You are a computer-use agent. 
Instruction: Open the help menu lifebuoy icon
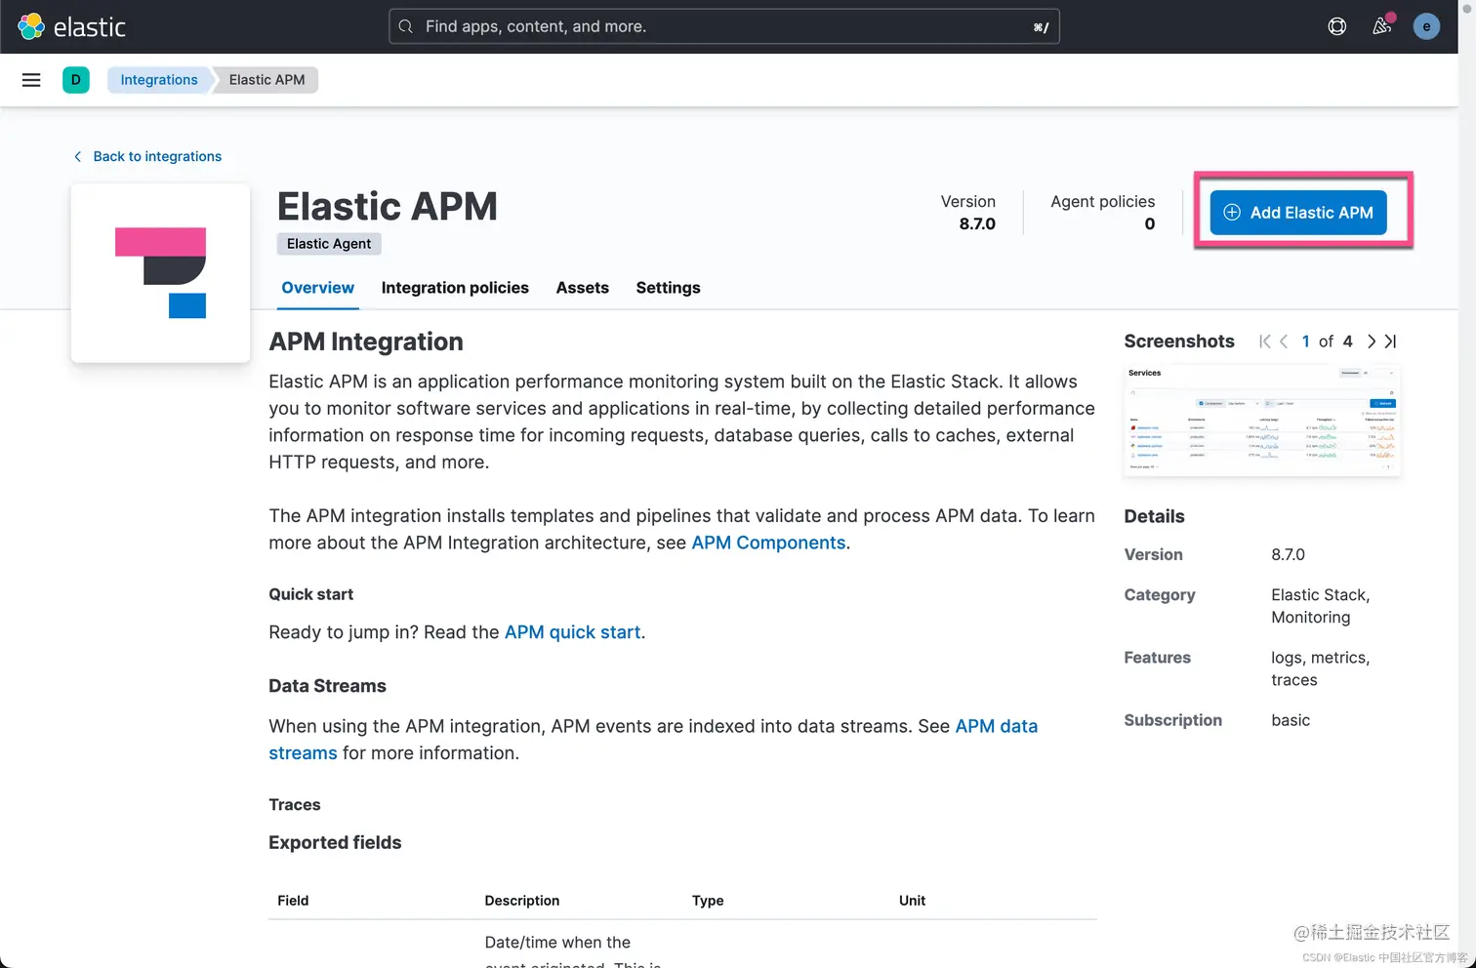1337,26
